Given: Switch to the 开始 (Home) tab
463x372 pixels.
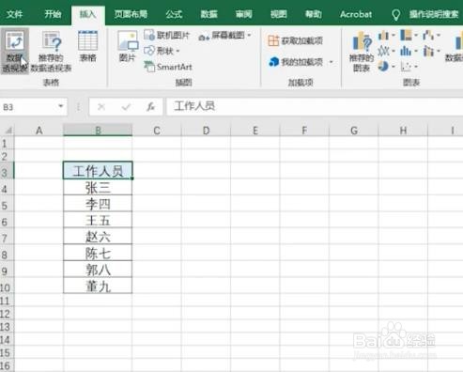Looking at the screenshot, I should click(53, 14).
